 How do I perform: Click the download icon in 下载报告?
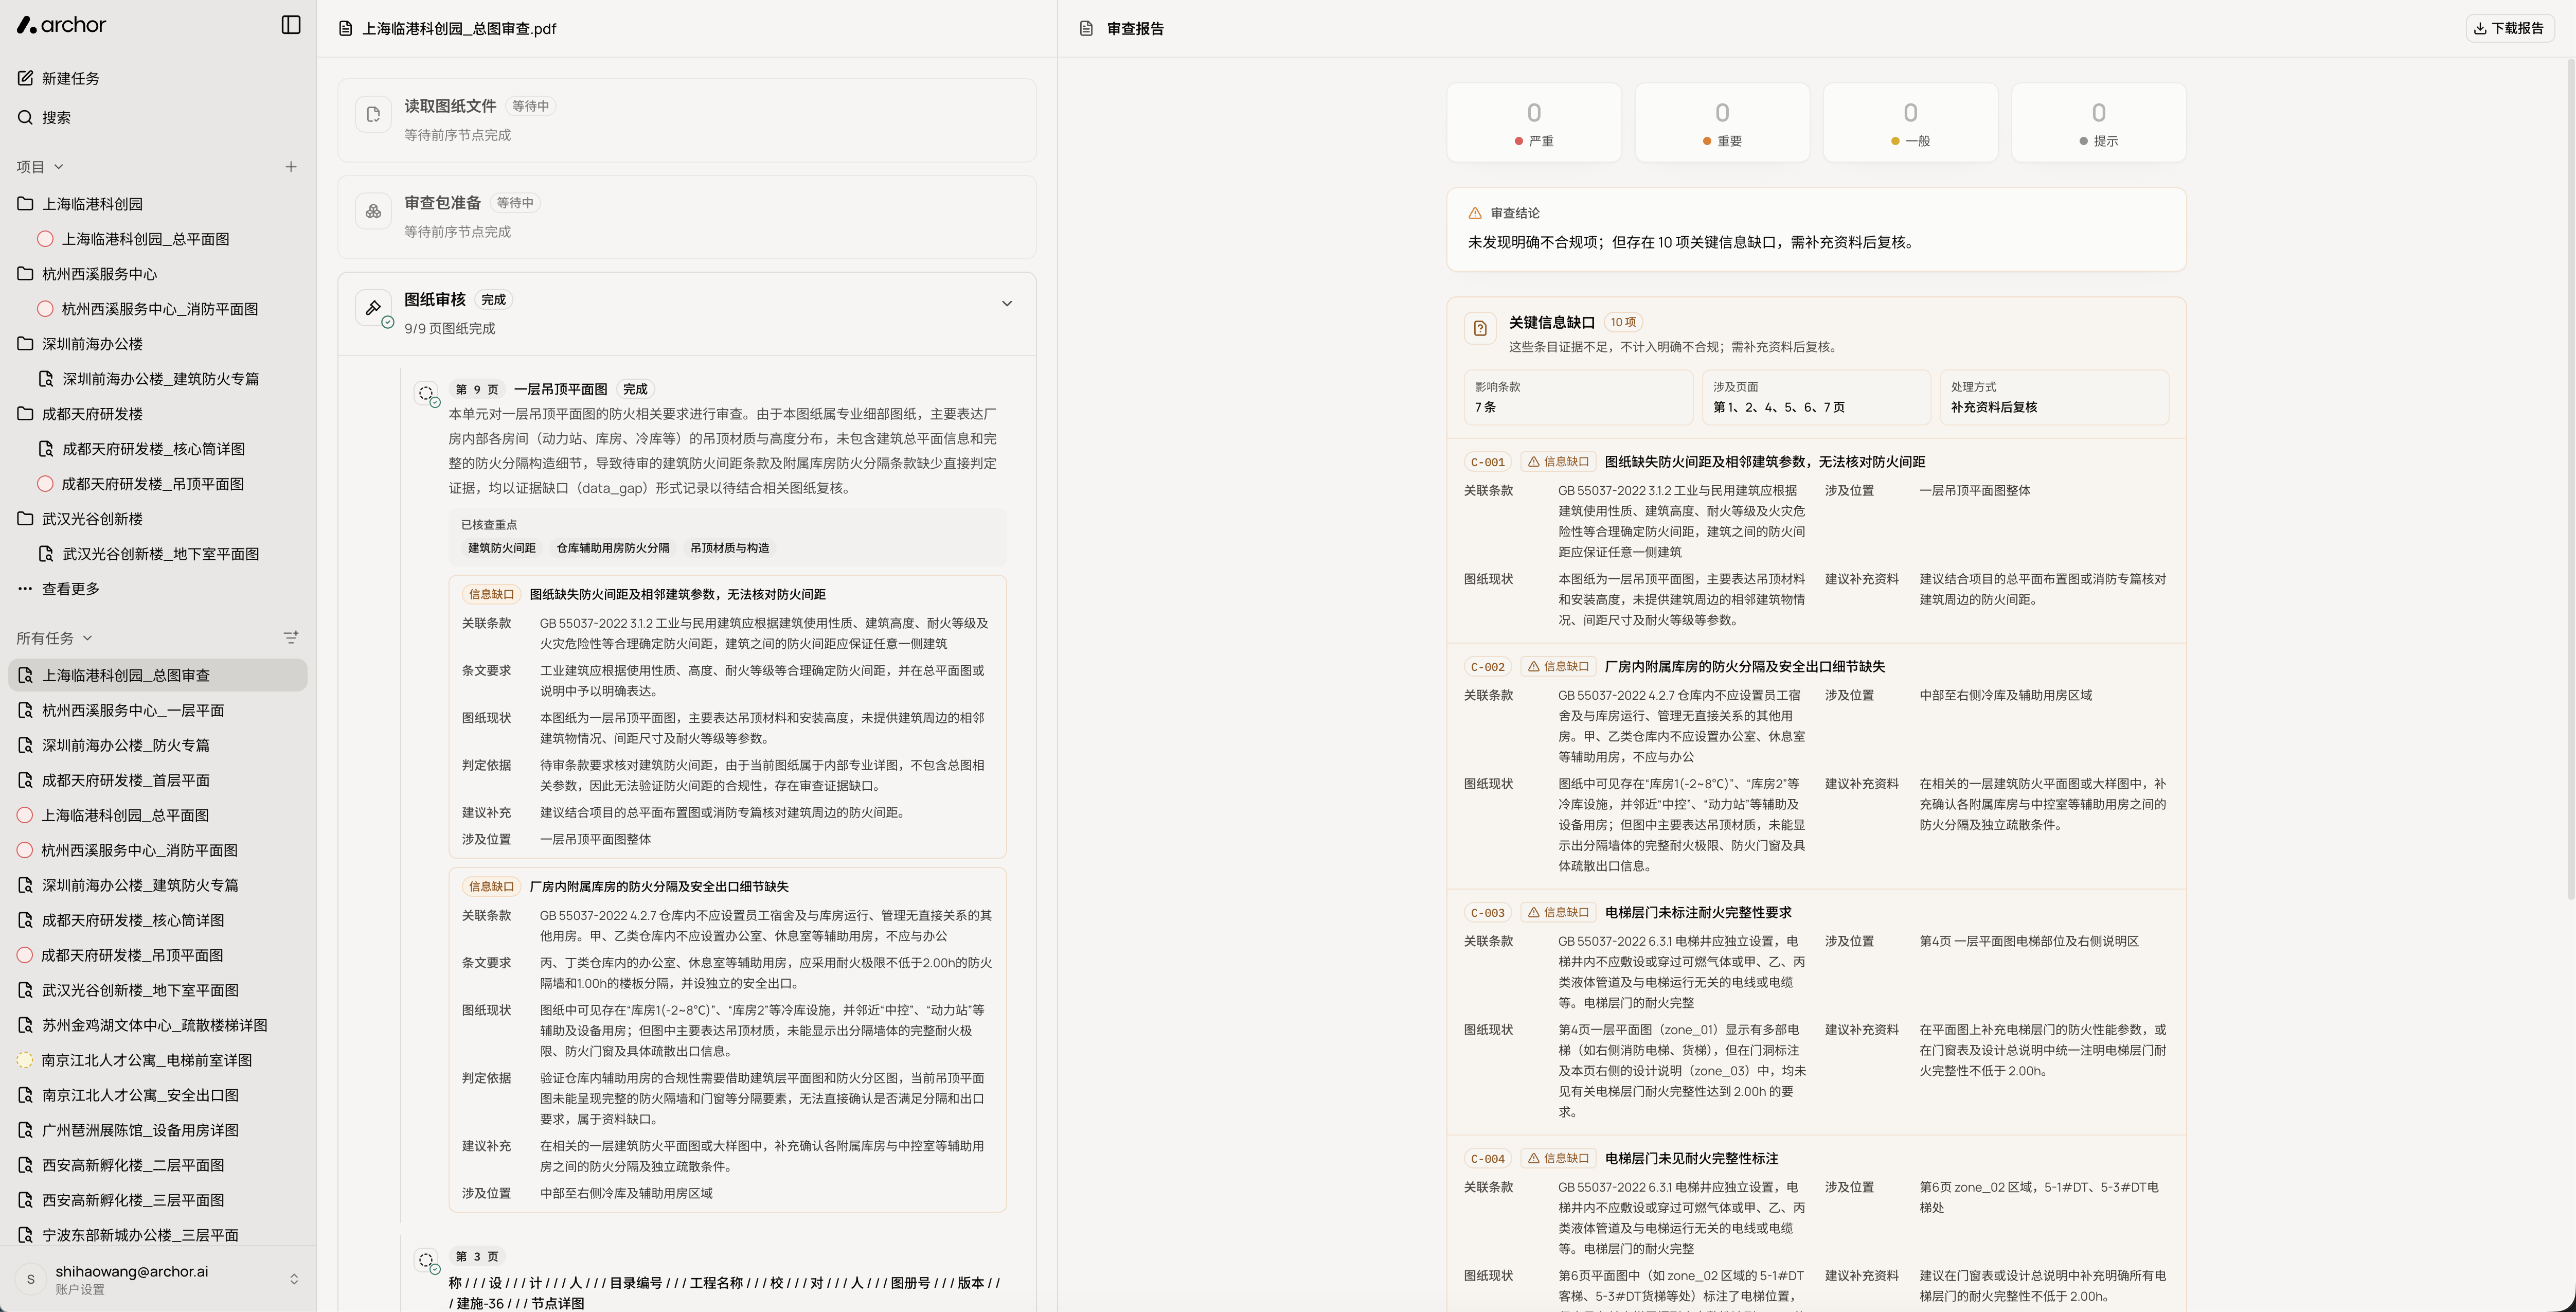point(2480,29)
